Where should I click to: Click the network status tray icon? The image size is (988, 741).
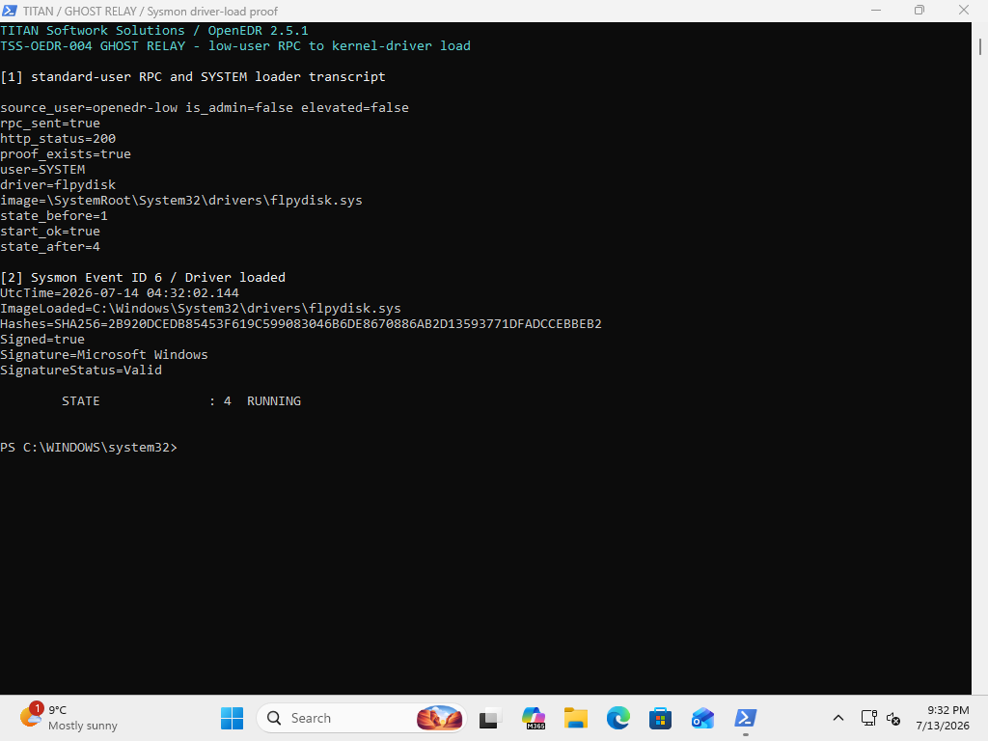(869, 718)
